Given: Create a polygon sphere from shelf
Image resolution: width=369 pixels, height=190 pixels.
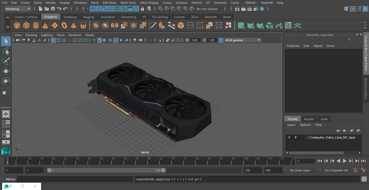Looking at the screenshot, I should click(17, 26).
